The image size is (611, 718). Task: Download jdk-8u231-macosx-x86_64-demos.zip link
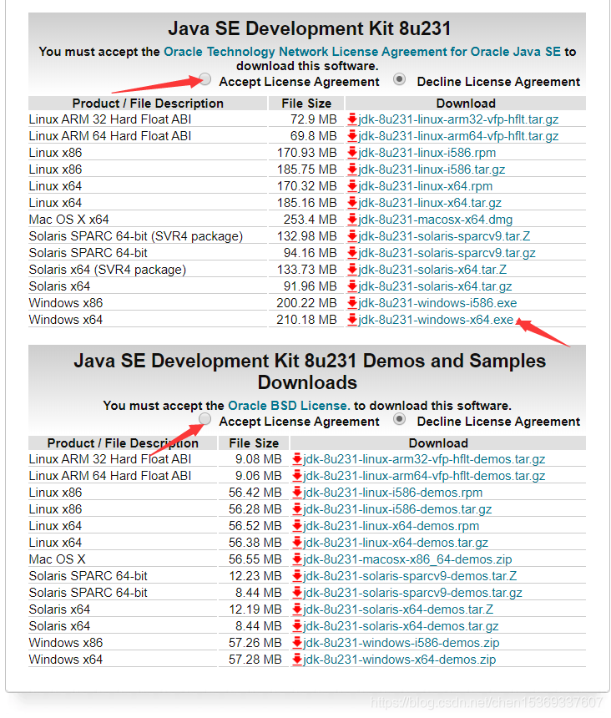tap(407, 559)
